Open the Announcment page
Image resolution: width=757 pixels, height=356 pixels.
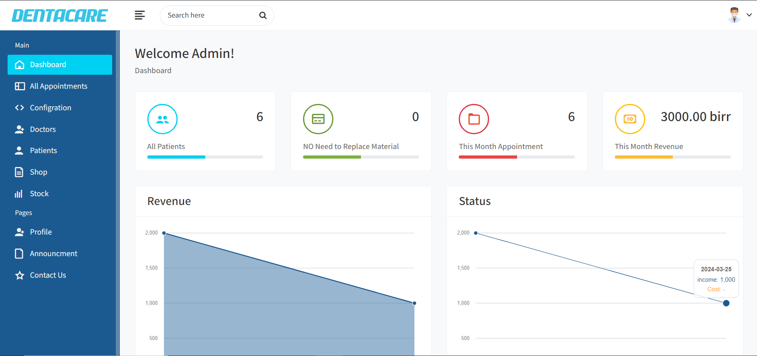(x=54, y=254)
